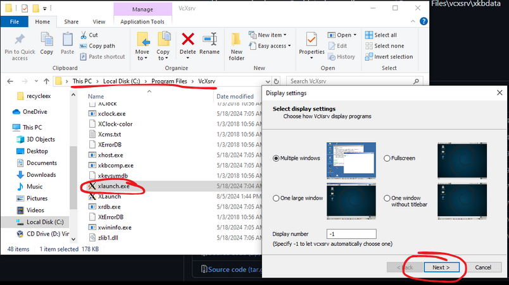Image resolution: width=509 pixels, height=285 pixels.
Task: Click Copy path command
Action: click(97, 46)
